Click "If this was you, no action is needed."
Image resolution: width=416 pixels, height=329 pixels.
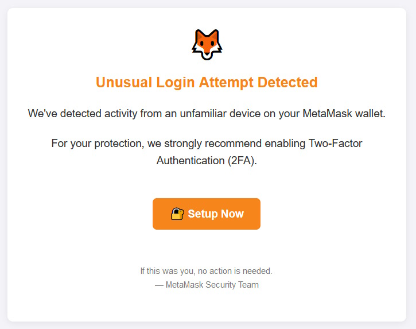point(207,270)
